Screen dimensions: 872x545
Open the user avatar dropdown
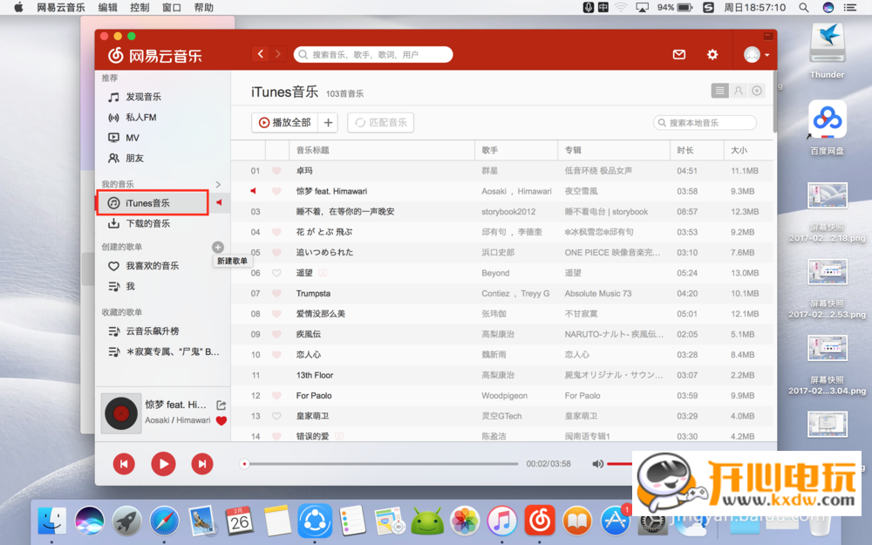coord(755,54)
